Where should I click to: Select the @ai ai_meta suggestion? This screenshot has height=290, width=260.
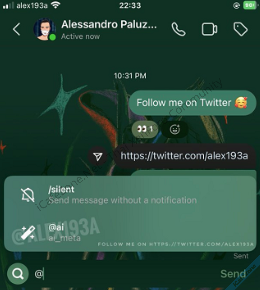[130, 233]
